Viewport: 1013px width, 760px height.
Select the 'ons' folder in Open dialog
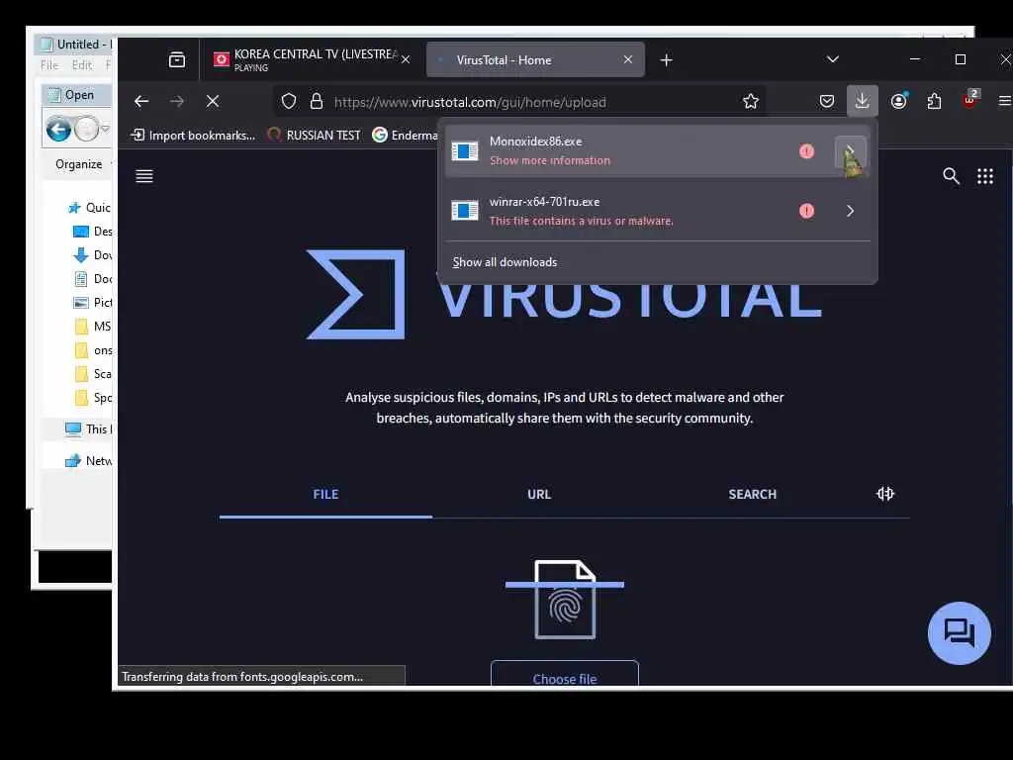point(92,350)
